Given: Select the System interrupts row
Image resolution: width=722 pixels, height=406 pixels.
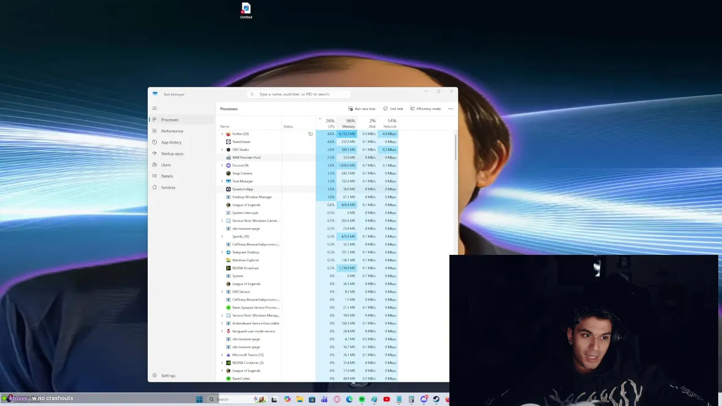Looking at the screenshot, I should click(308, 213).
